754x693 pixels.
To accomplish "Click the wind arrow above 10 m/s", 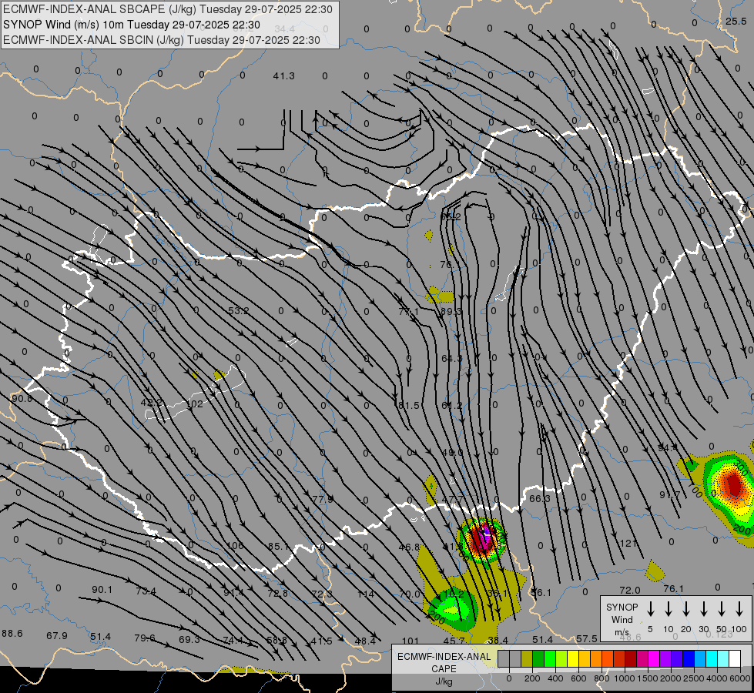I will point(669,608).
